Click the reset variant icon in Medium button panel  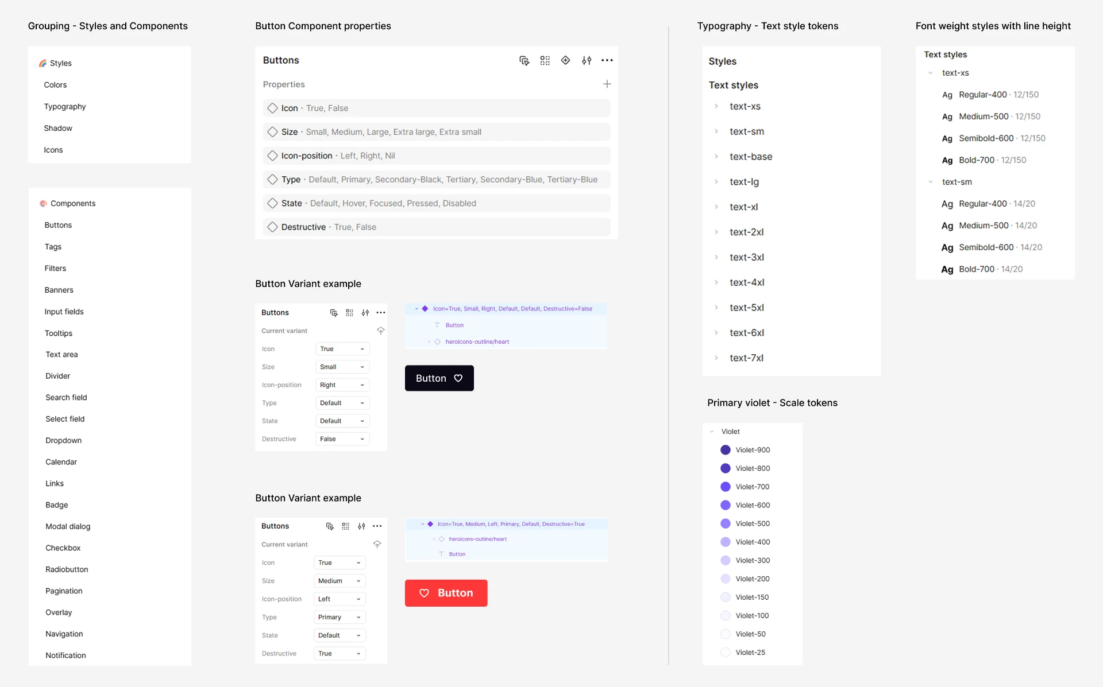[x=377, y=544]
